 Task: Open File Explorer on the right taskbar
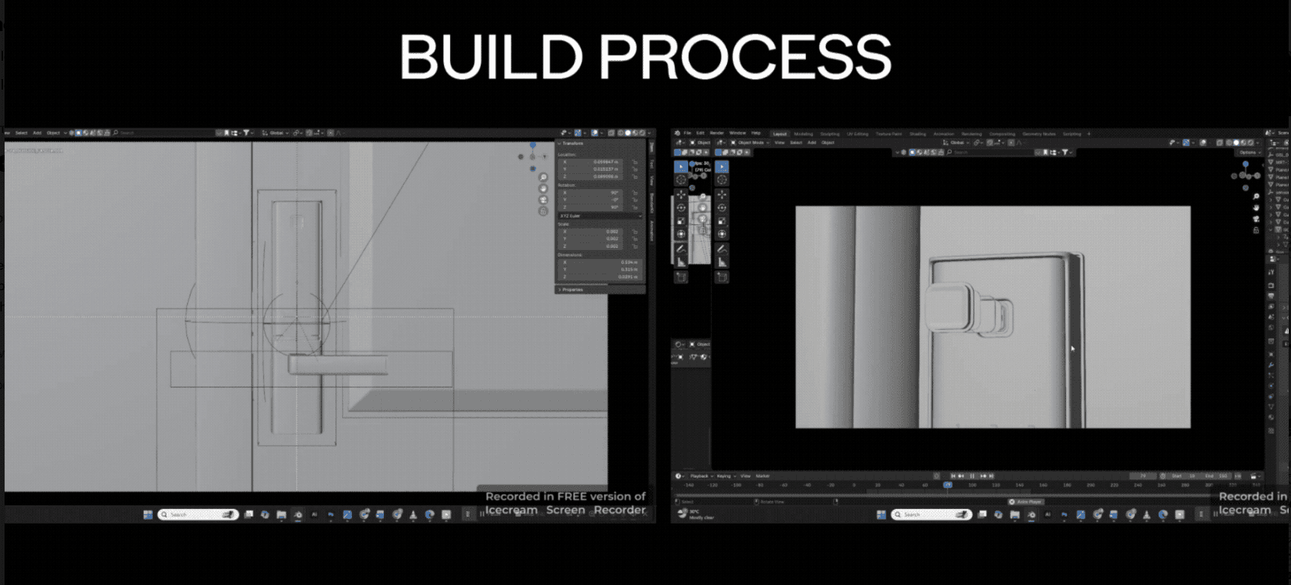point(1014,514)
